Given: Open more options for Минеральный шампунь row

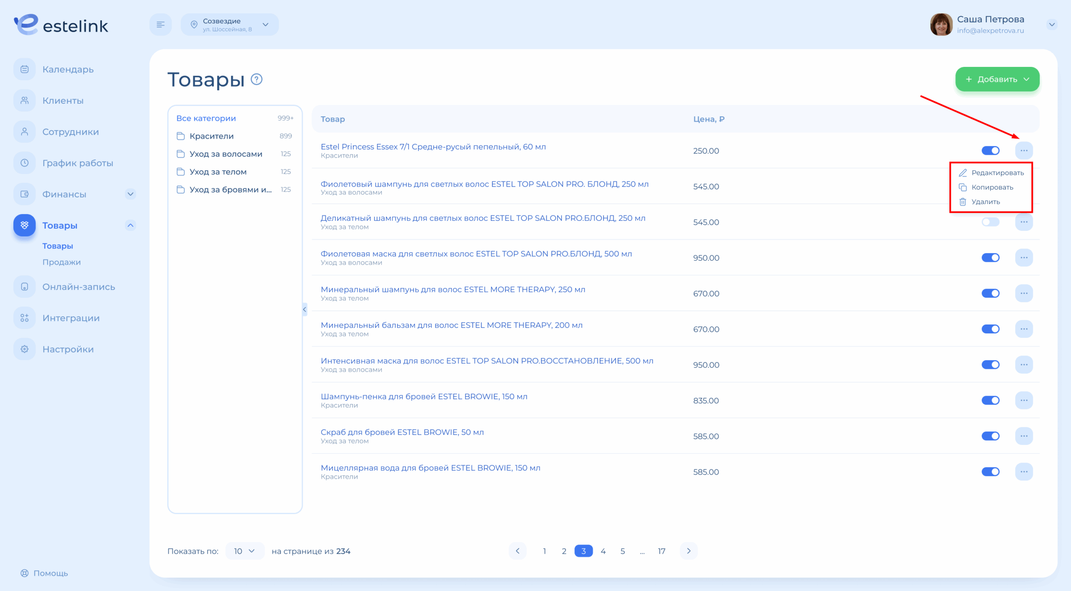Looking at the screenshot, I should (x=1024, y=293).
